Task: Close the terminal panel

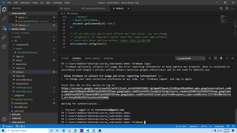Action: 233,58
